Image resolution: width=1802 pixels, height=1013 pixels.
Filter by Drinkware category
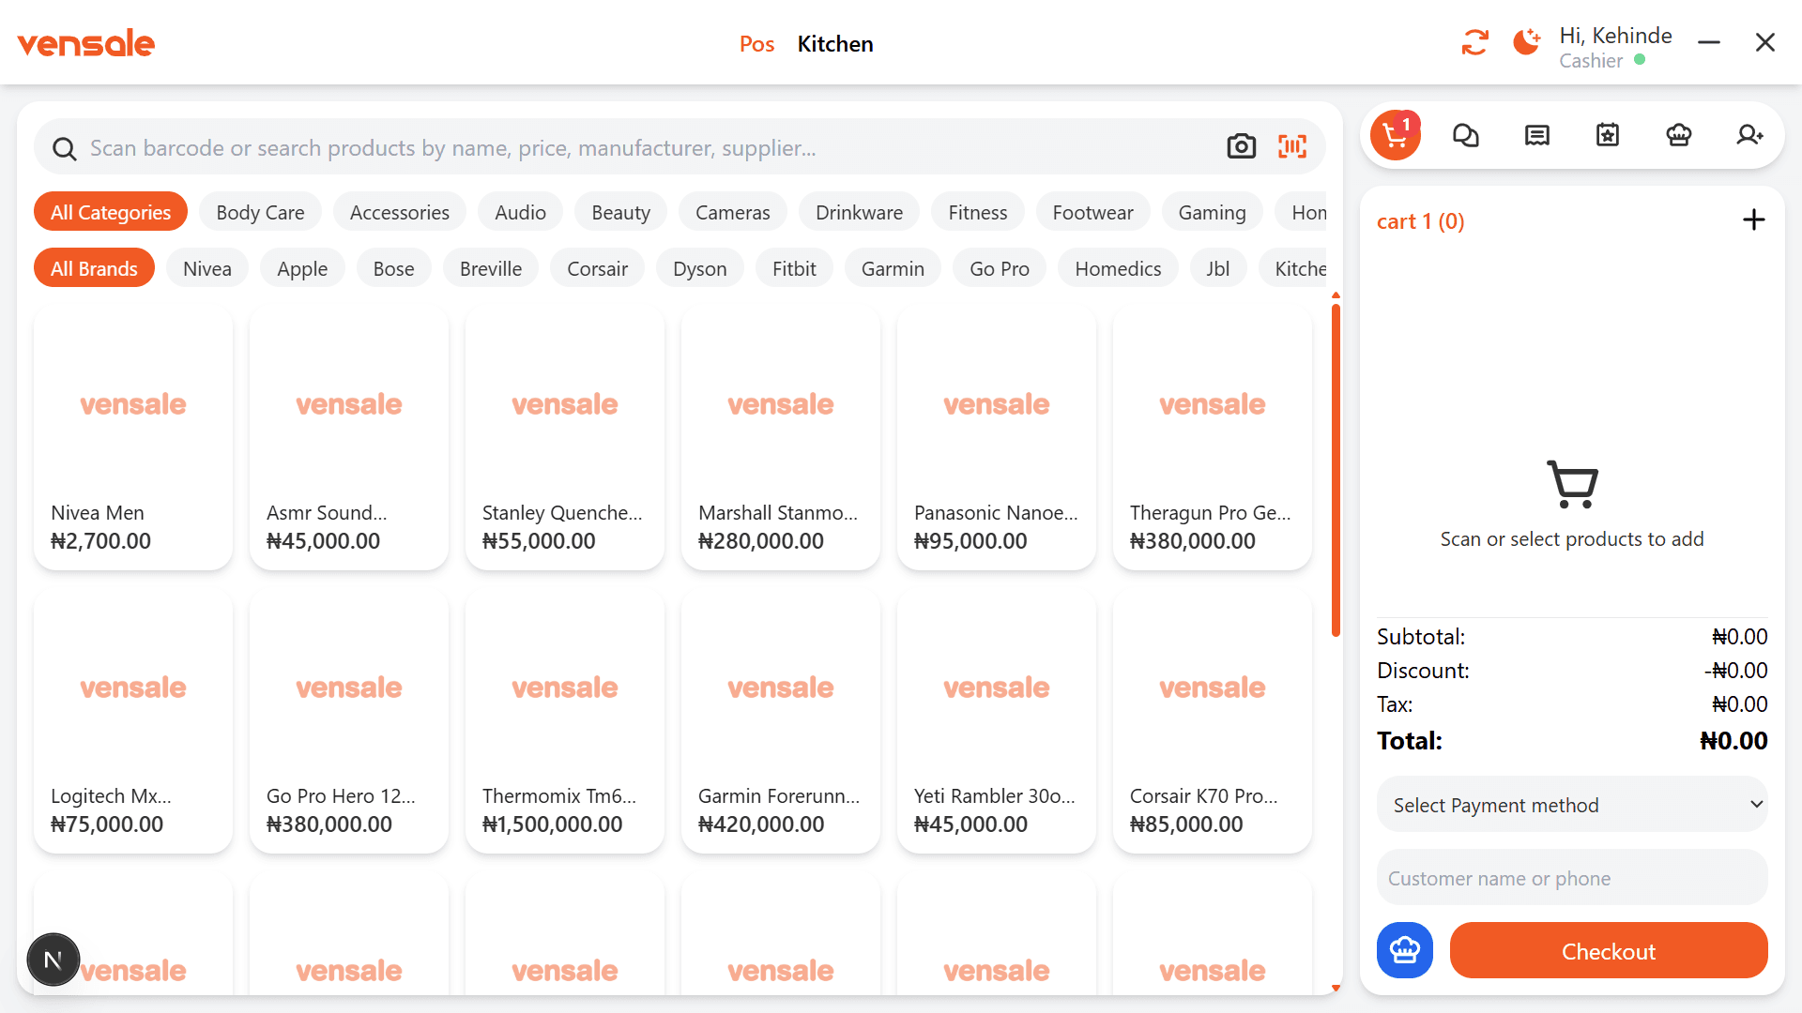(859, 212)
